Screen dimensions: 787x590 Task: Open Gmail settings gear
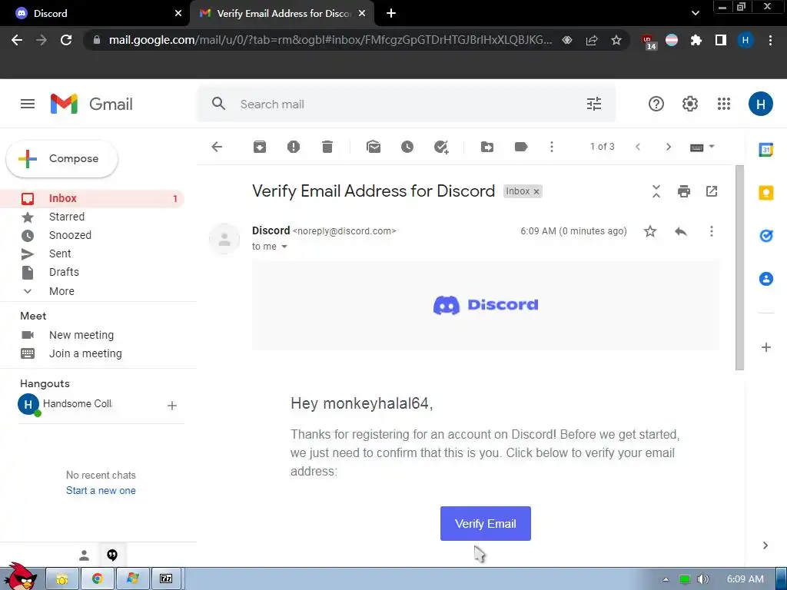690,104
